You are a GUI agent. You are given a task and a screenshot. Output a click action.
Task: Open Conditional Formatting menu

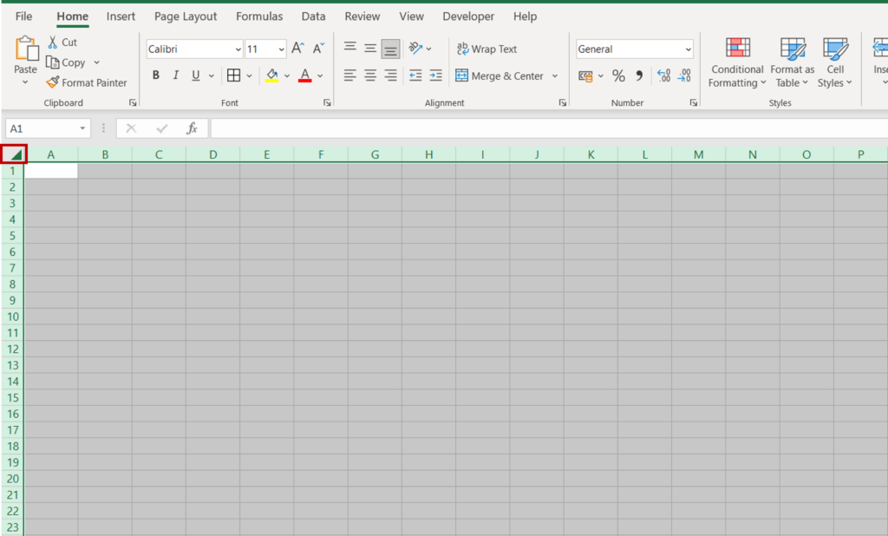737,62
